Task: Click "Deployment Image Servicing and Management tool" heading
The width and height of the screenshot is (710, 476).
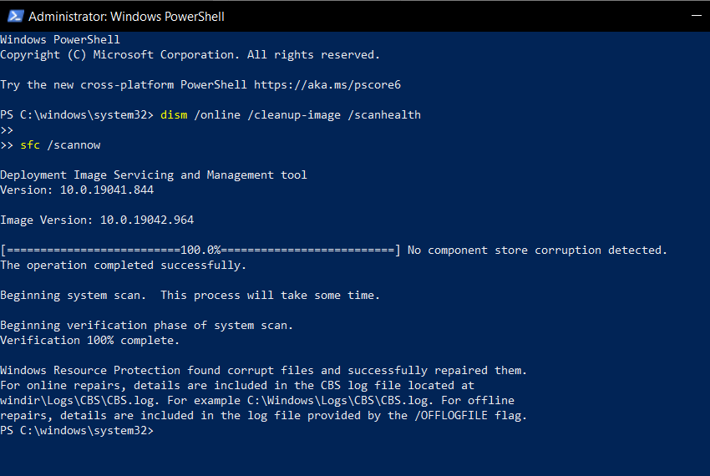Action: [x=154, y=175]
